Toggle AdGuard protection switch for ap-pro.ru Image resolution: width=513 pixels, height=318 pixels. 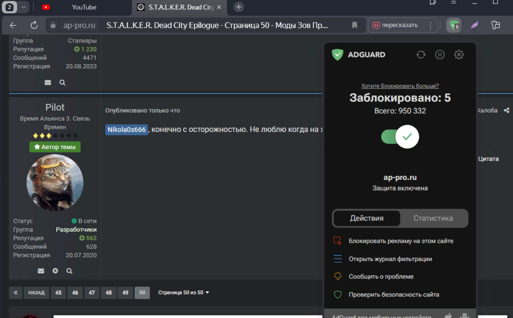[x=400, y=137]
